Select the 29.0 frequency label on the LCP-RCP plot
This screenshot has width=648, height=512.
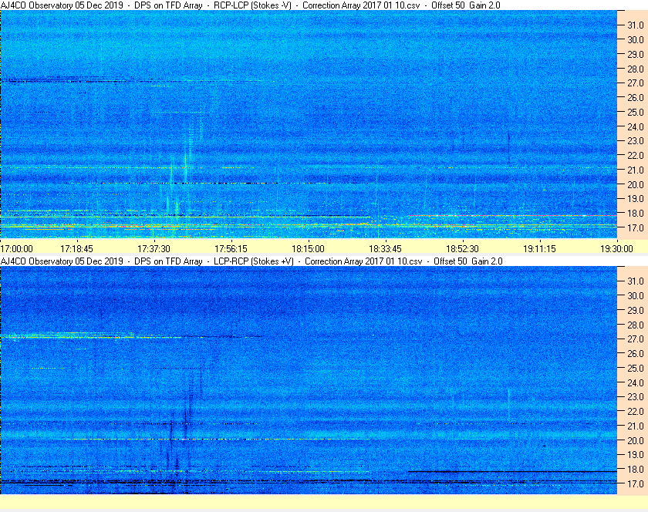point(636,310)
